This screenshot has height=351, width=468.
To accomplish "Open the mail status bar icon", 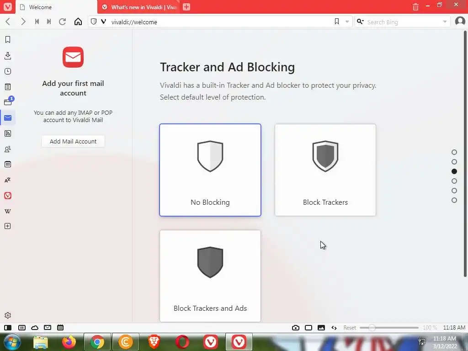I will coord(48,327).
